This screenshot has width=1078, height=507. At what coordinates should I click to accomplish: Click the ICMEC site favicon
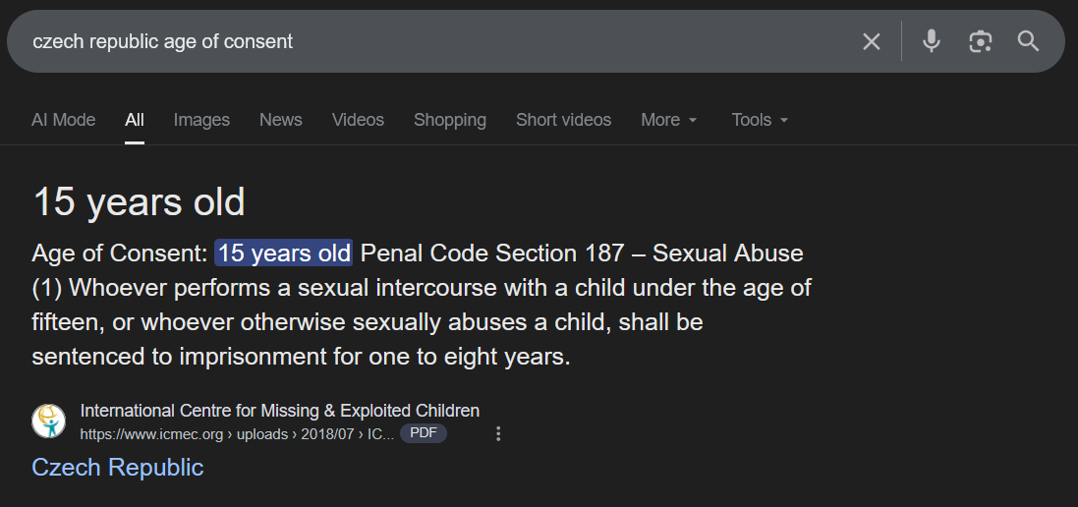[x=49, y=422]
